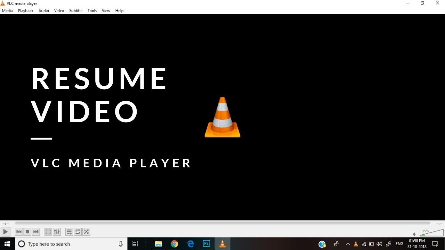Screen dimensions: 445x250
Task: Open Task View on the taskbar
Action: 135,244
